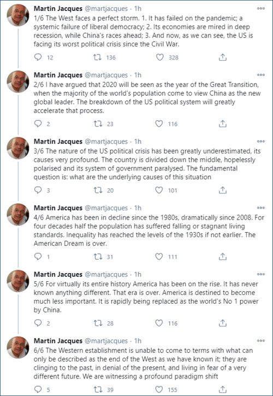Share the 1/6 perfect storm tweet
273x396 pixels.
(x=222, y=57)
